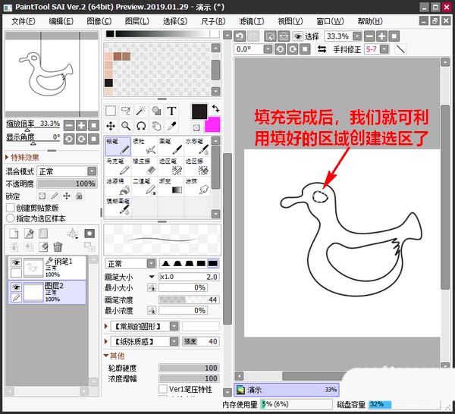The height and width of the screenshot is (414, 455).
Task: Select the 油漆桶 paint bucket tool
Action: pyautogui.click(x=118, y=187)
